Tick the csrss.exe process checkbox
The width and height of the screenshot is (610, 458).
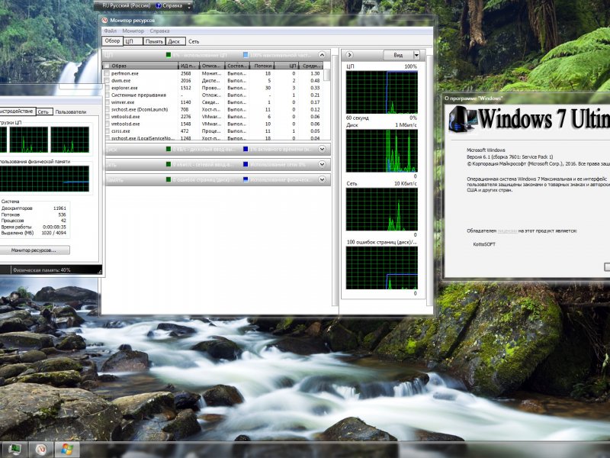pos(107,131)
